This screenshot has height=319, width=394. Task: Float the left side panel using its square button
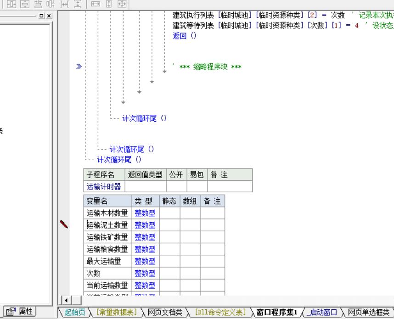point(41,16)
